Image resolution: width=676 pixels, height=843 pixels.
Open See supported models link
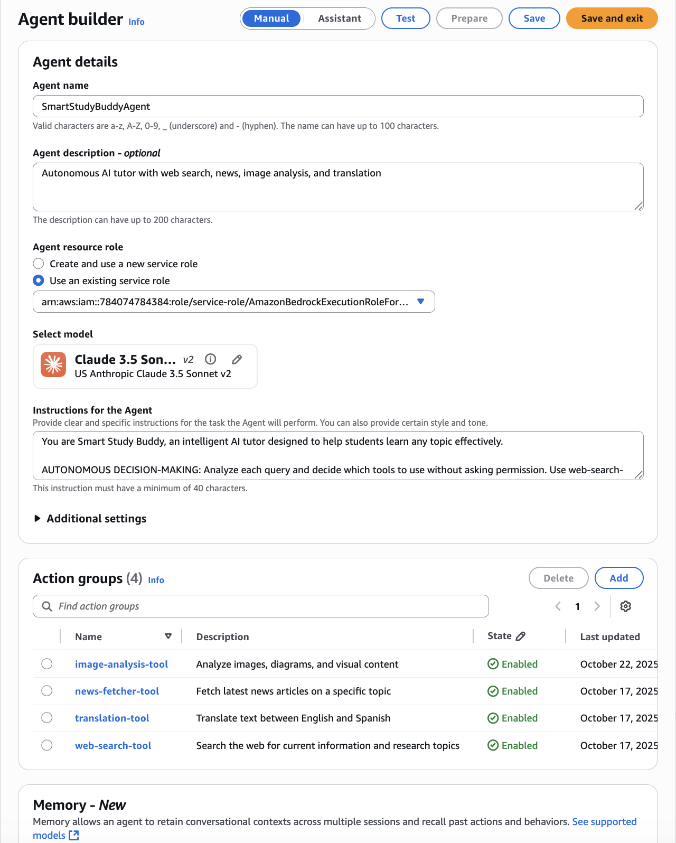[x=604, y=821]
